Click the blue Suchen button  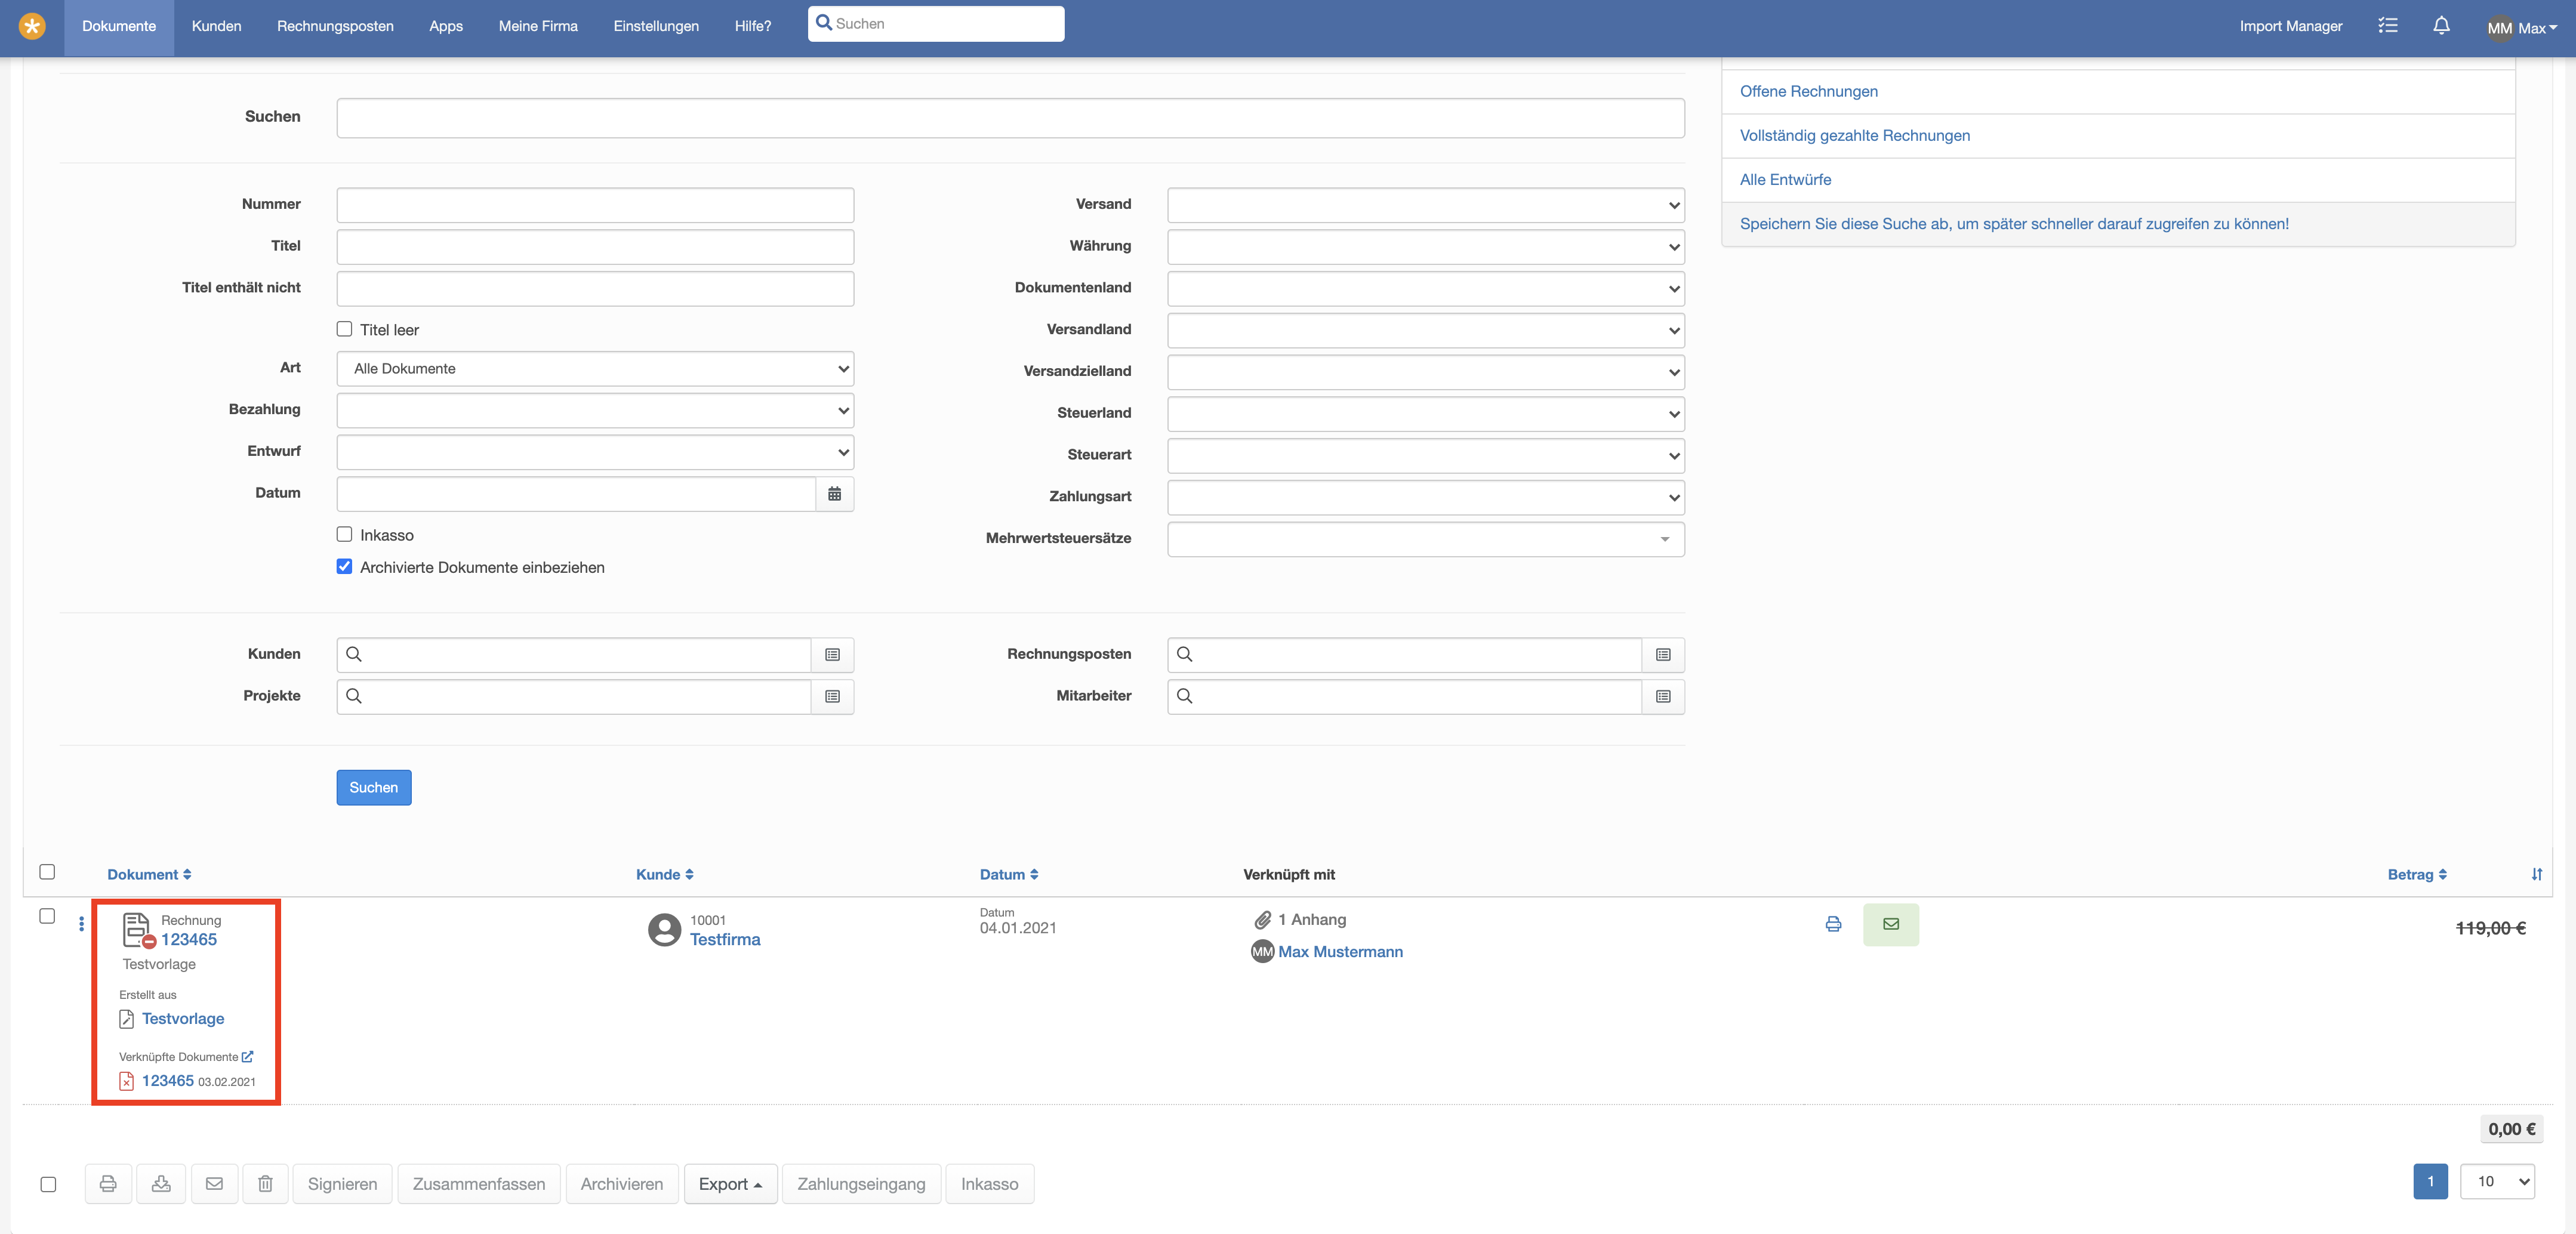[x=373, y=787]
